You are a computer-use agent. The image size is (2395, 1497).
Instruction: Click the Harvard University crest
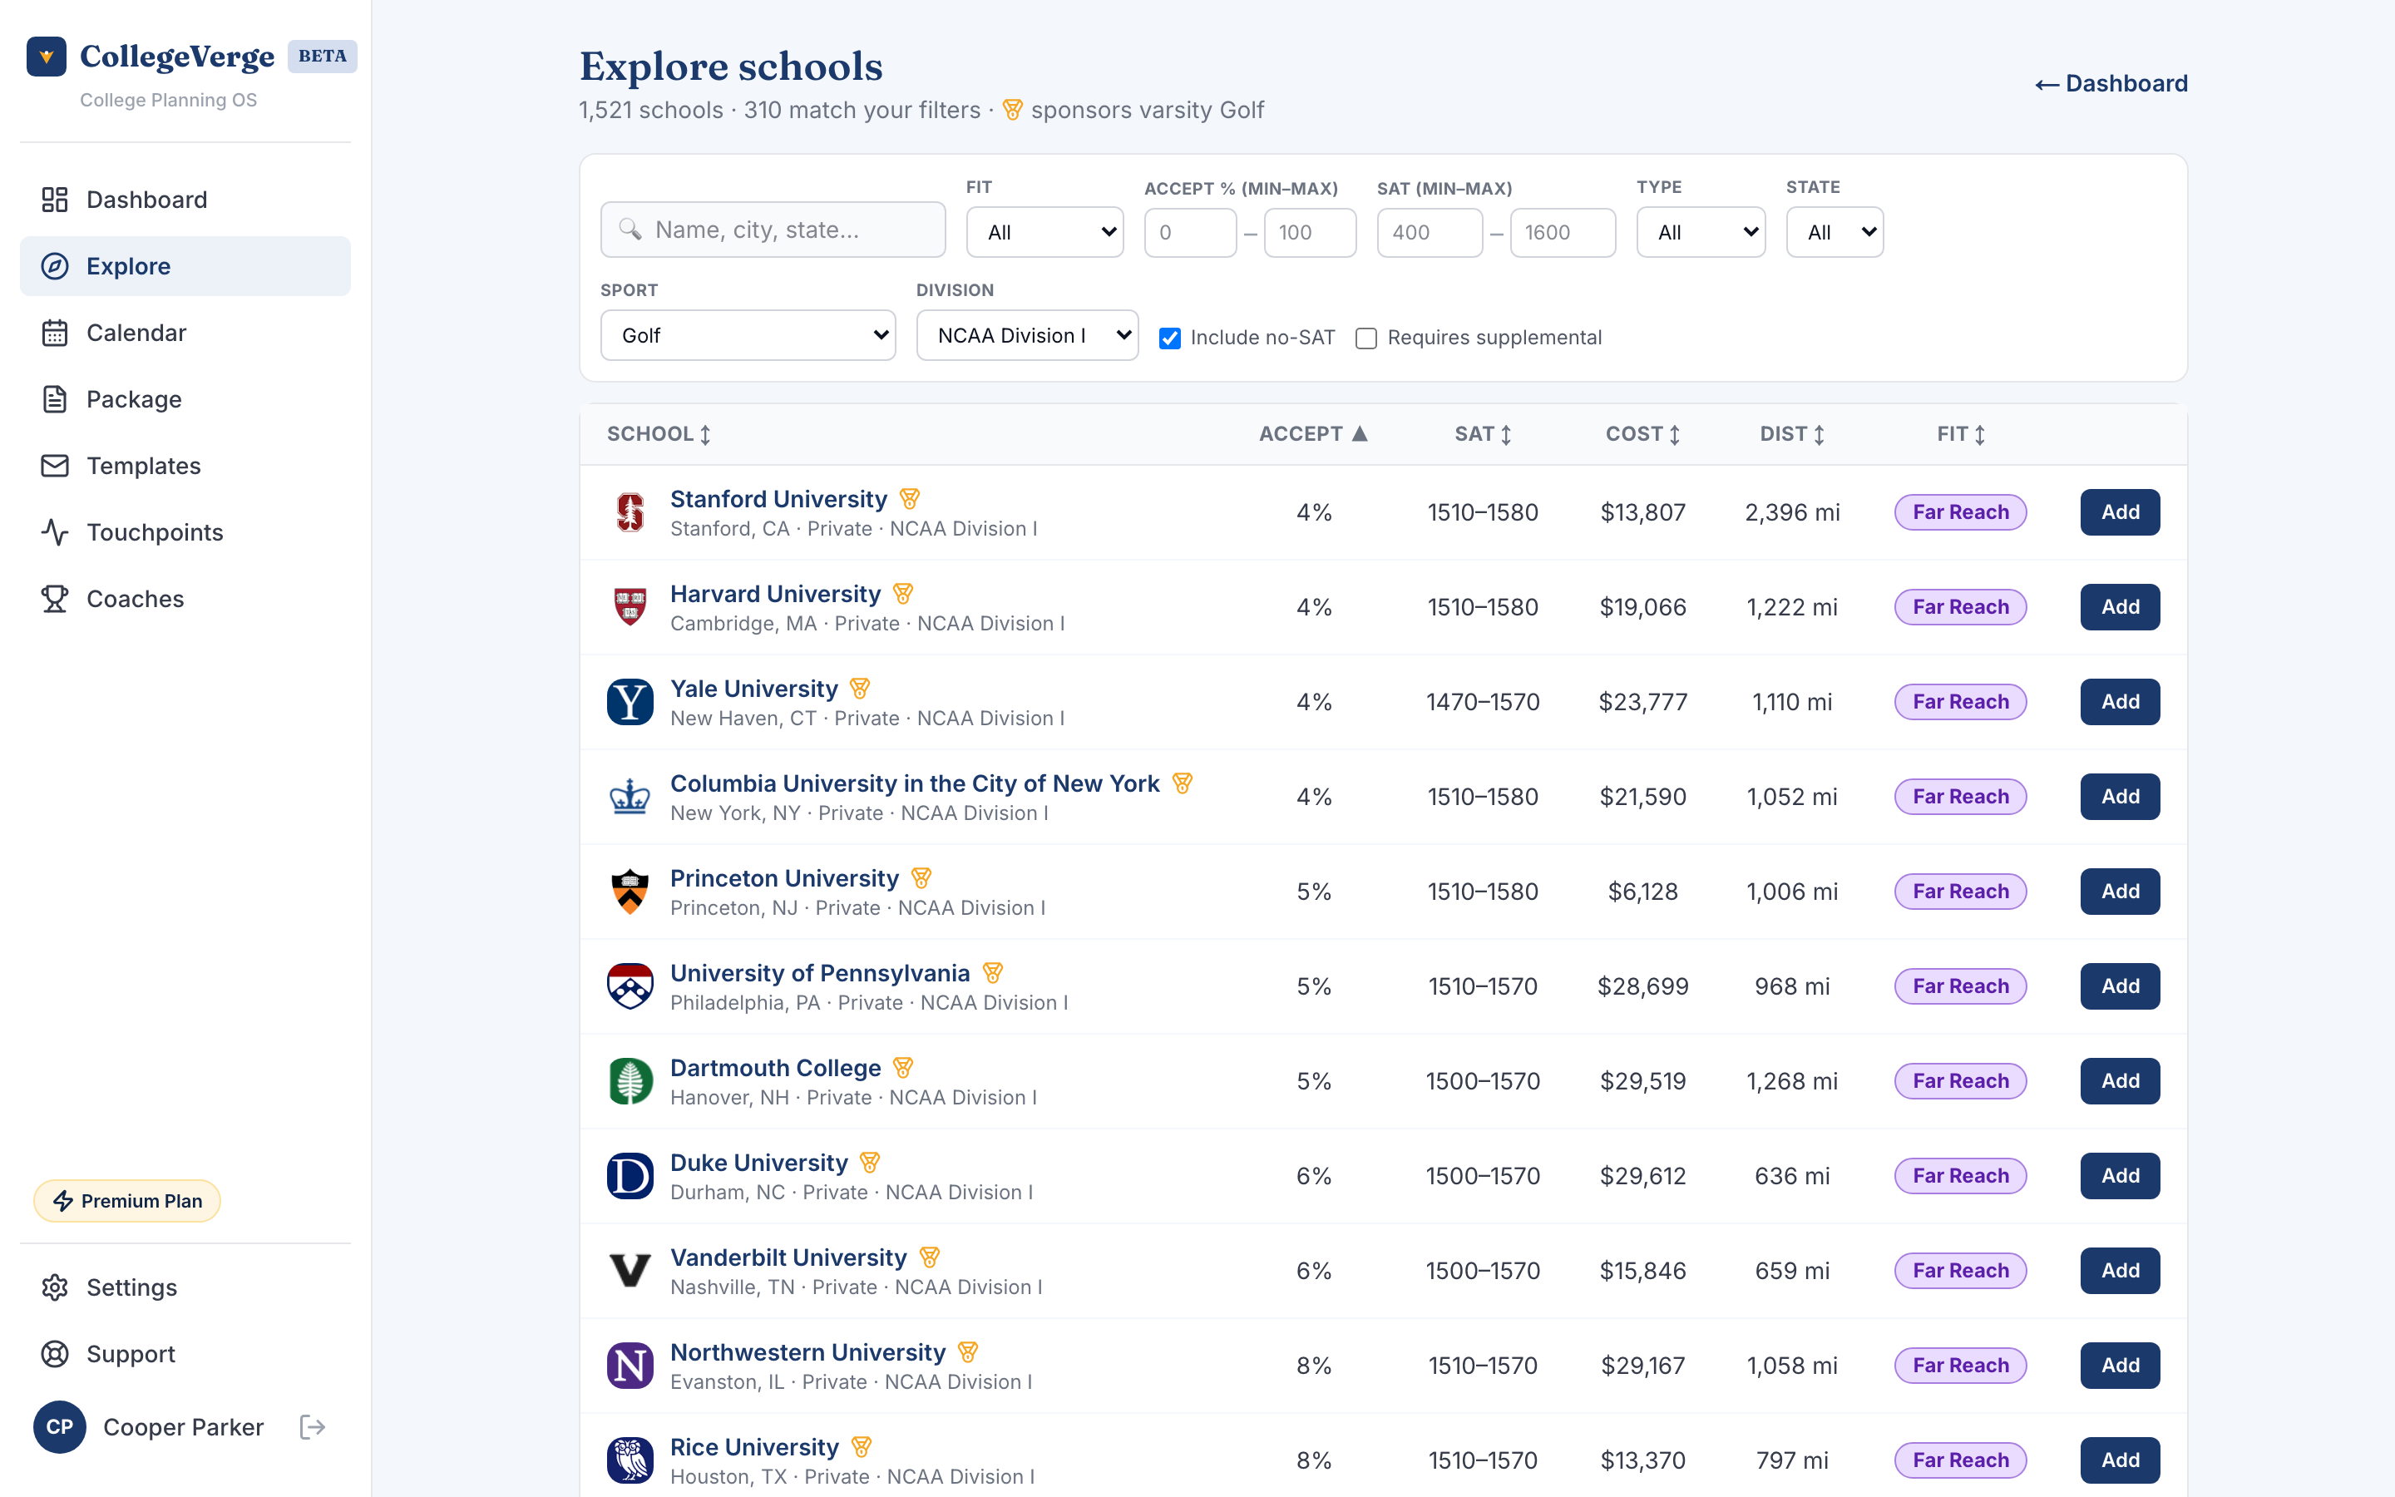[630, 607]
